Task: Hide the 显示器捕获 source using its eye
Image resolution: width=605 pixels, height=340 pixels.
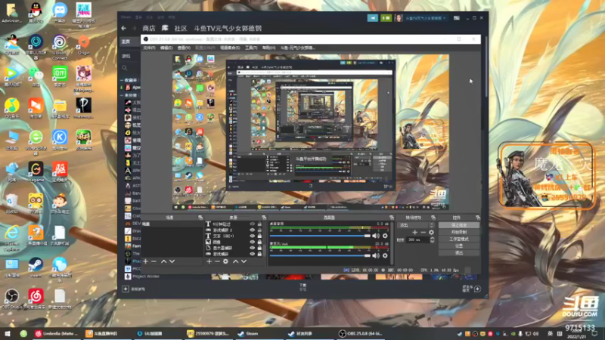Action: pyautogui.click(x=253, y=248)
